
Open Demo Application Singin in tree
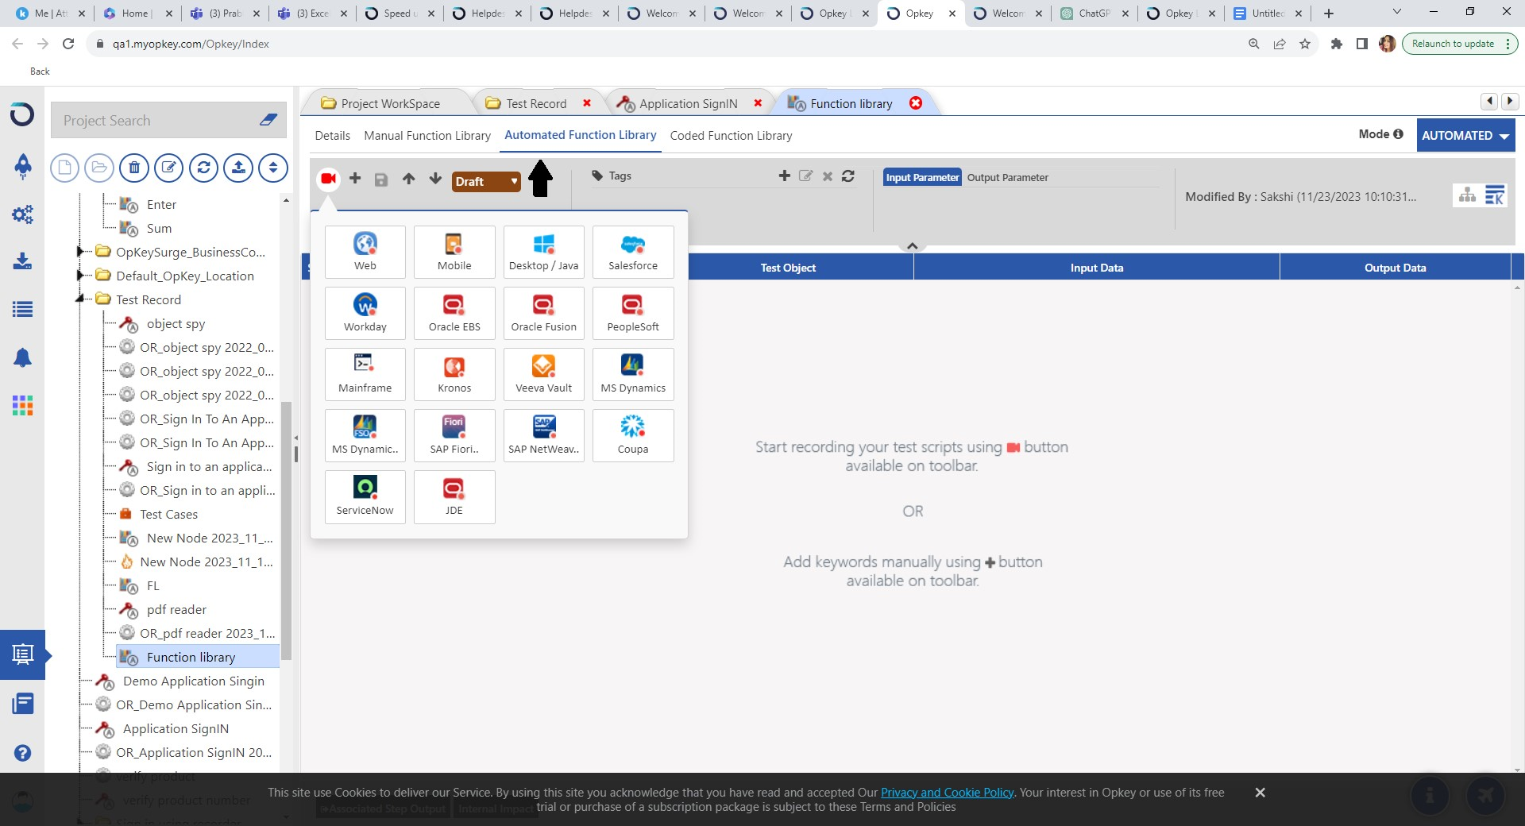tap(193, 681)
